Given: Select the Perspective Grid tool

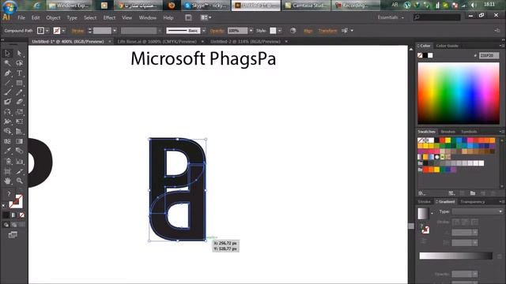Looking at the screenshot, I should tap(19, 132).
